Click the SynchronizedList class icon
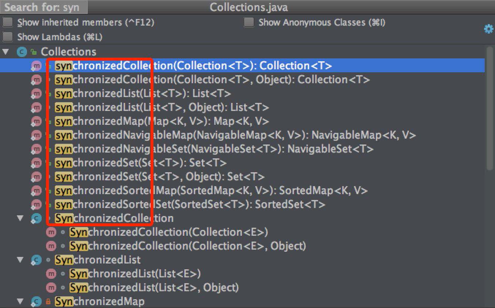Screen dimensions: 495x308 click(36, 260)
